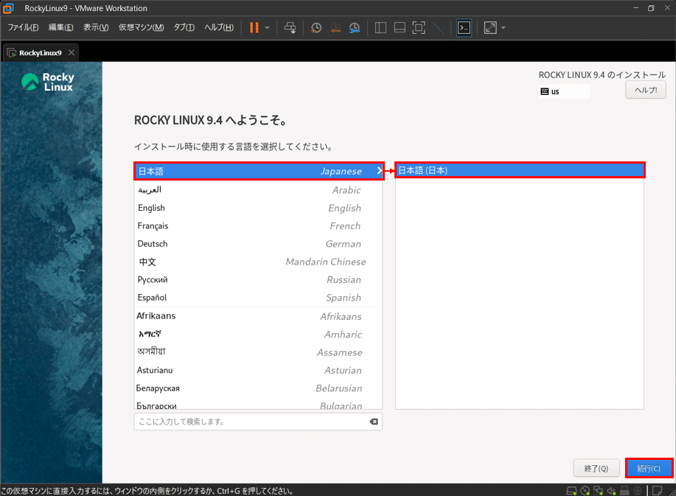
Task: Click the ヘルプ! help button
Action: pos(646,90)
